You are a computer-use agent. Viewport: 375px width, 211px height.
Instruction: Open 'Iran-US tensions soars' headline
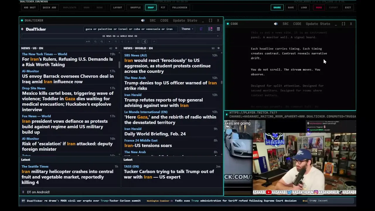coord(148,145)
